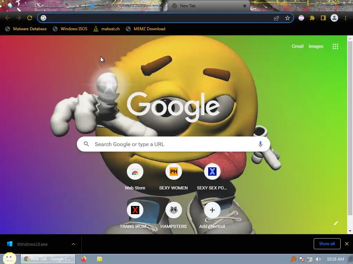The image size is (353, 264).
Task: Click page scrollbar up arrow
Action: 350,38
